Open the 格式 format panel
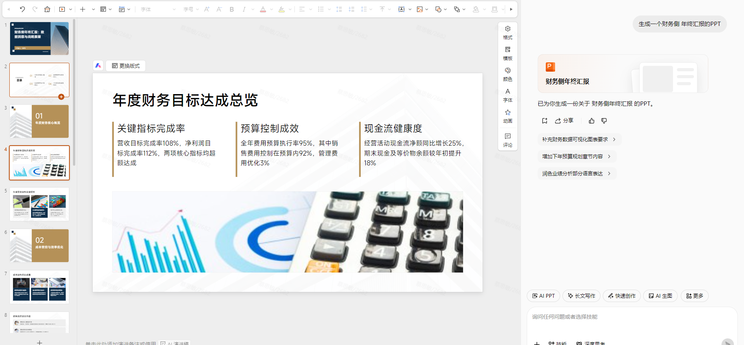Viewport: 744px width, 345px height. 507,33
